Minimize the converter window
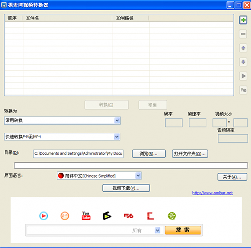 tap(230, 5)
